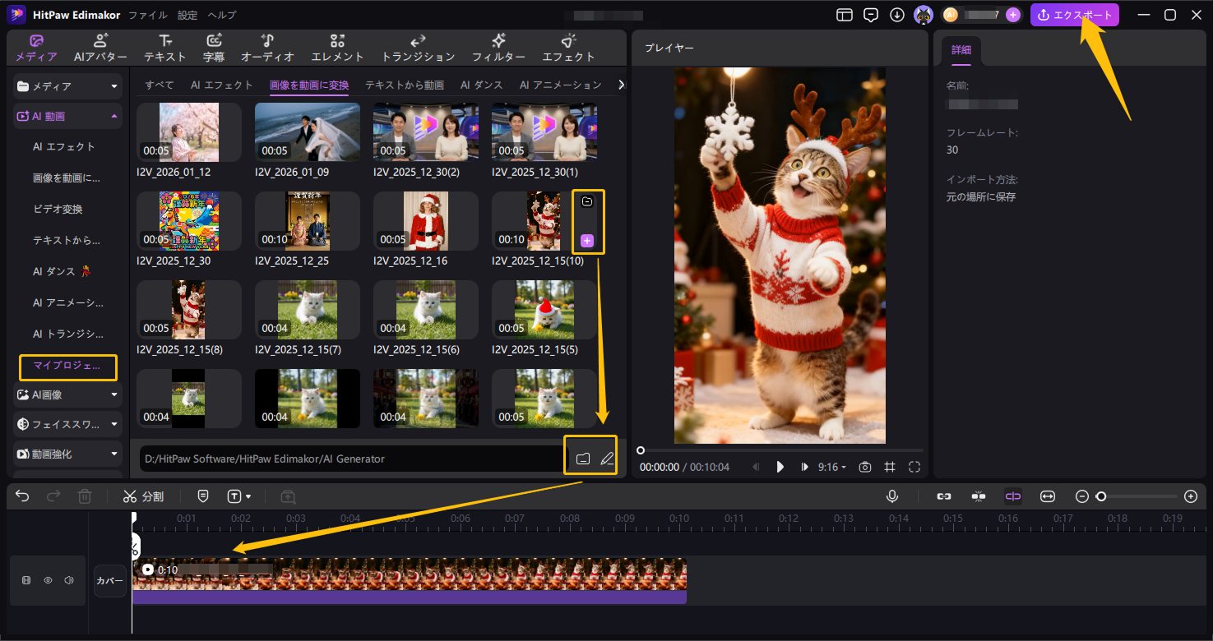
Task: Enter fullscreen in the player
Action: coord(914,467)
